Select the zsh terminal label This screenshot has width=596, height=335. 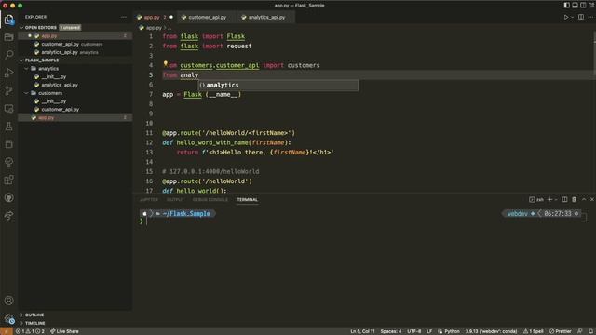click(x=536, y=199)
